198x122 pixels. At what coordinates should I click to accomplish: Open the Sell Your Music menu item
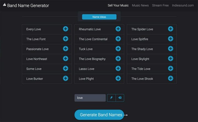118,5
